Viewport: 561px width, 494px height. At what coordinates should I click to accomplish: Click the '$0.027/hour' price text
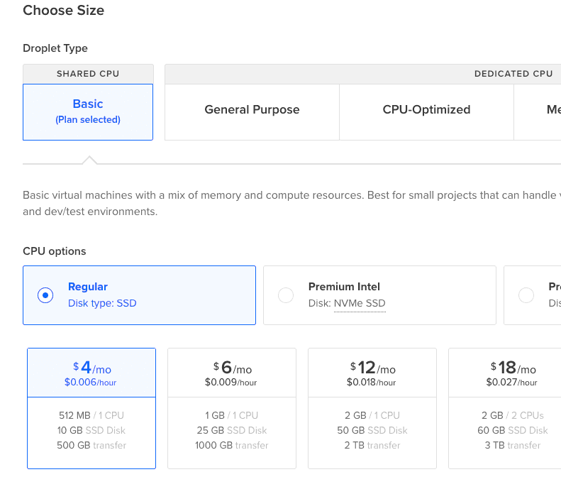point(511,383)
